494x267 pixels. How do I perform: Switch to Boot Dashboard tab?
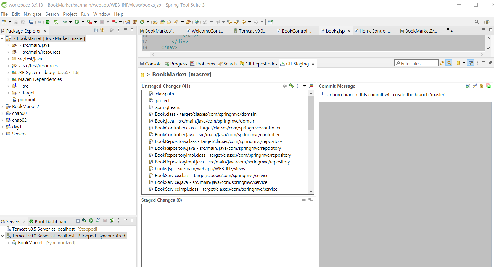pos(49,221)
